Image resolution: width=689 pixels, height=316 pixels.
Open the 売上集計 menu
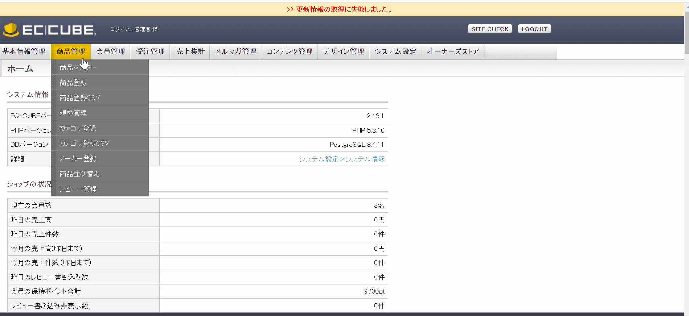pyautogui.click(x=190, y=51)
